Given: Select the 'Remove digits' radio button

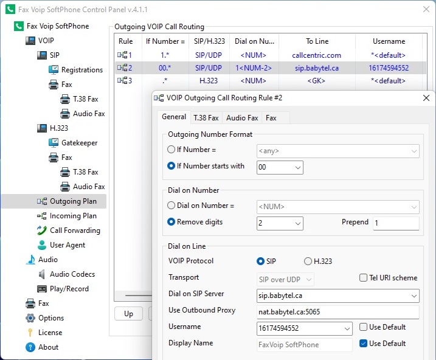Looking at the screenshot, I should (x=171, y=222).
